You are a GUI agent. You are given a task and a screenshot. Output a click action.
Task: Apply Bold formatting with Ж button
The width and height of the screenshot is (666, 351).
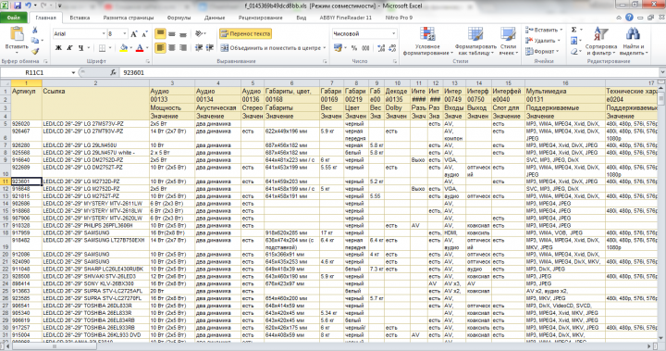point(58,47)
